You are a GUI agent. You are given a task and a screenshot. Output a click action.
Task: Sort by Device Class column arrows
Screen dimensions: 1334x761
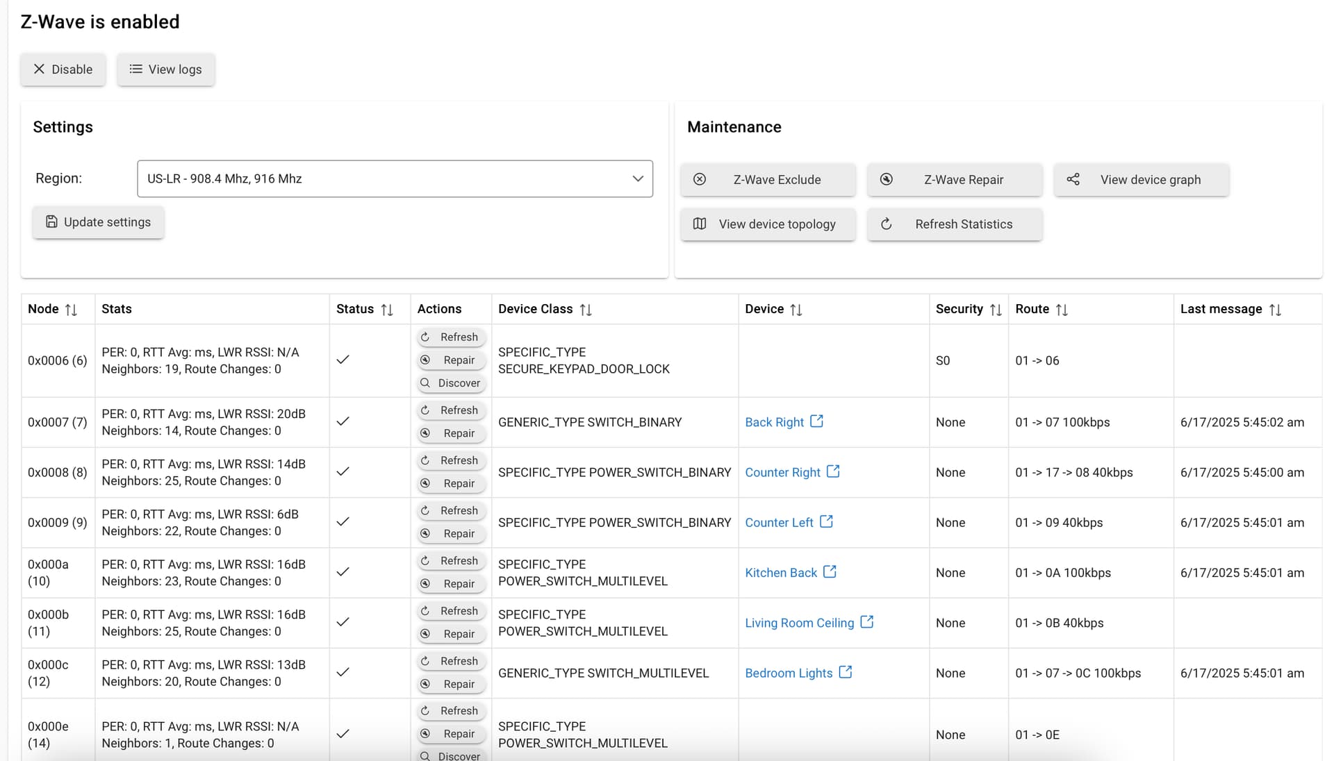point(586,310)
